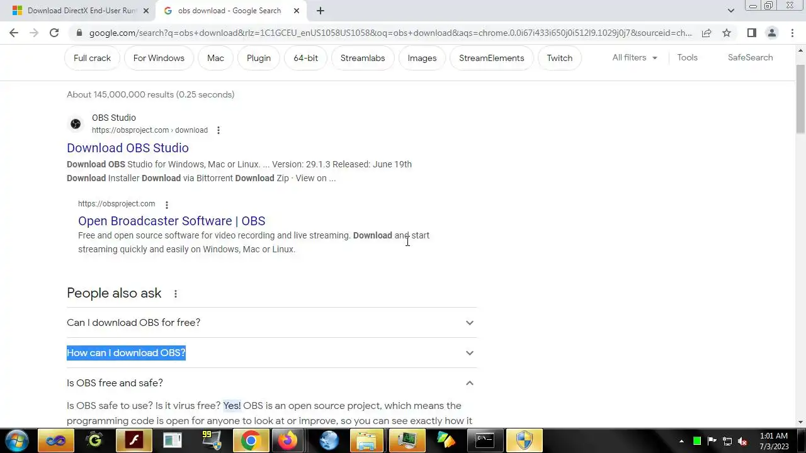Click the muted volume tray icon
806x453 pixels.
[x=742, y=441]
